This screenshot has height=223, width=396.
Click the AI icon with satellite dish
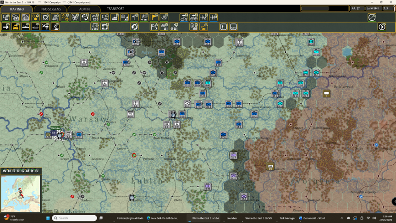(174, 27)
